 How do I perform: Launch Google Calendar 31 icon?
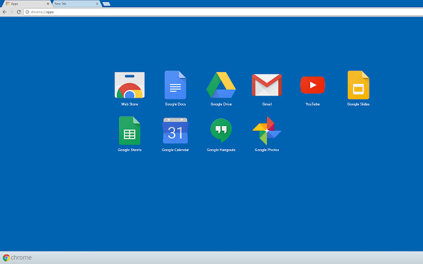[175, 131]
